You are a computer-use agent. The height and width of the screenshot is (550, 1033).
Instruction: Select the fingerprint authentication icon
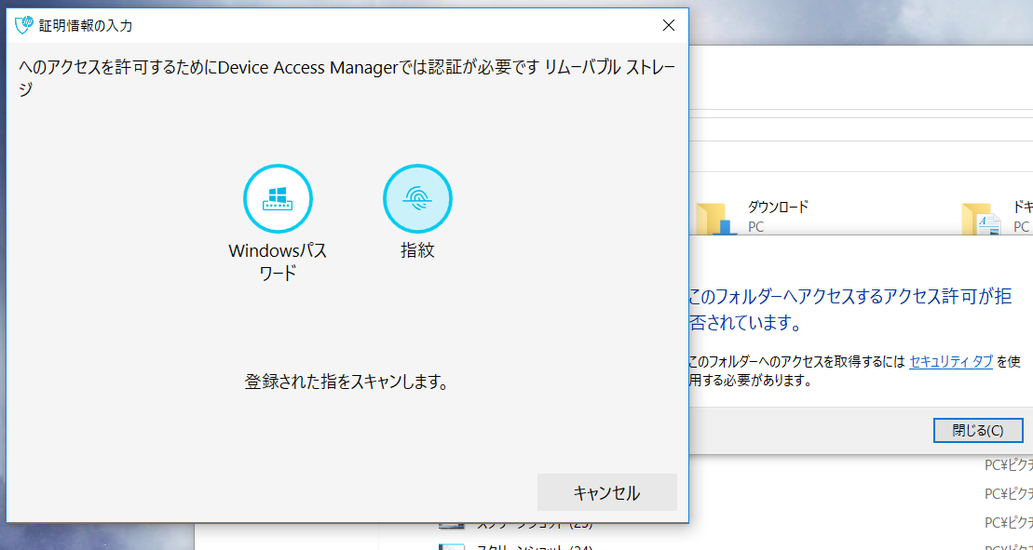(417, 198)
